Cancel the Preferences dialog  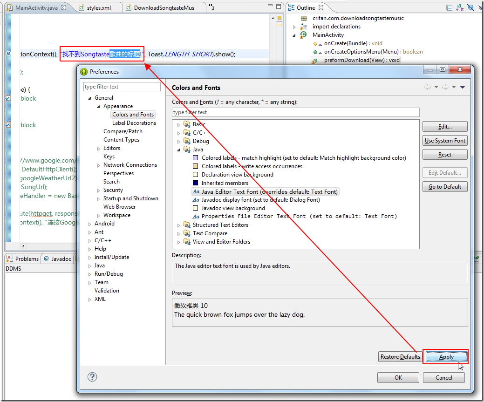point(443,378)
